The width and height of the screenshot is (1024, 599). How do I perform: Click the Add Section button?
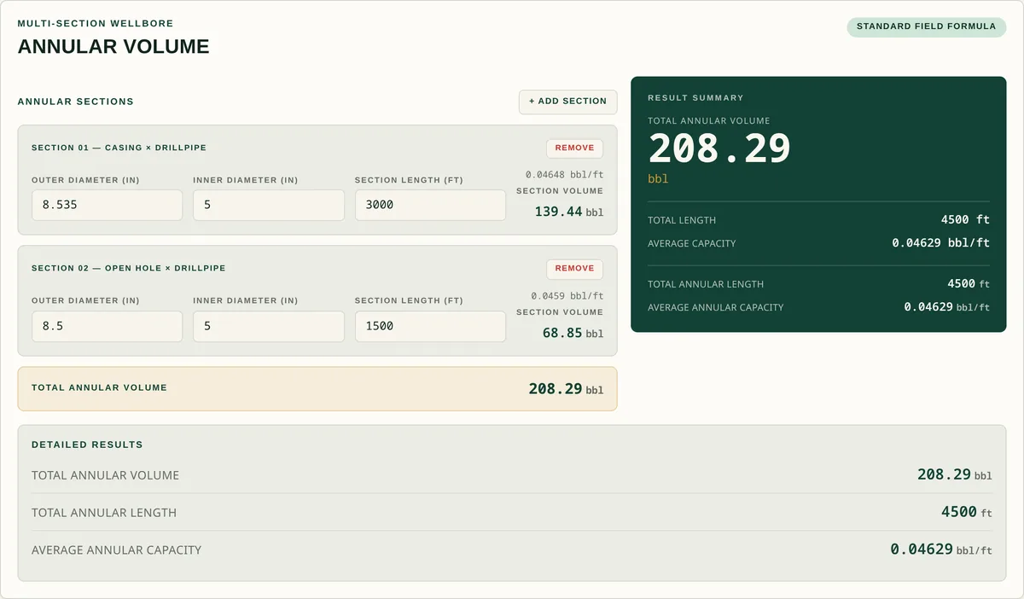567,102
